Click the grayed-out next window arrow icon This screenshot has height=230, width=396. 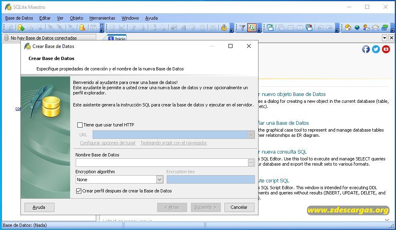coord(329,28)
